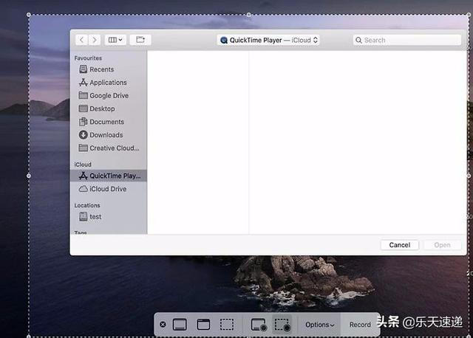The width and height of the screenshot is (473, 338).
Task: Open Google Drive from the sidebar
Action: [109, 95]
